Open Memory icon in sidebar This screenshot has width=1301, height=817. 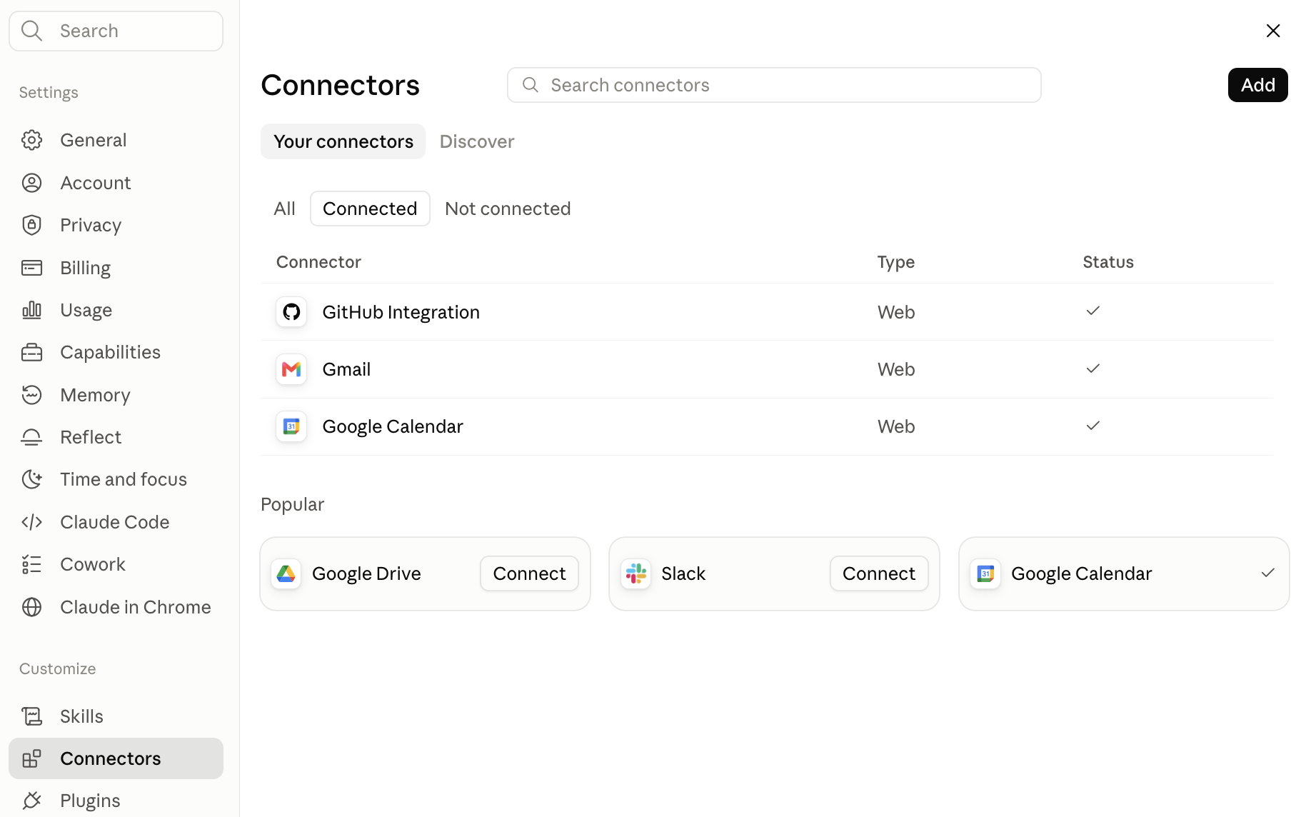pyautogui.click(x=31, y=395)
